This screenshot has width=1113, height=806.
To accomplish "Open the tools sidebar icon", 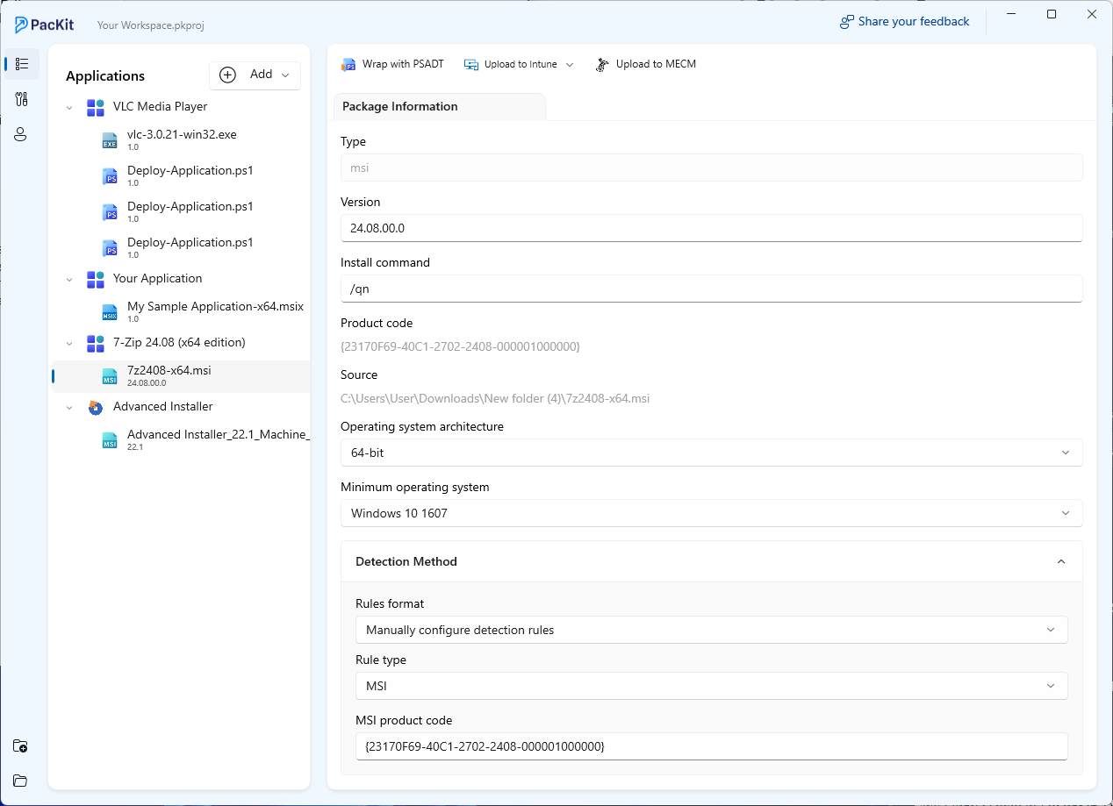I will pyautogui.click(x=22, y=99).
